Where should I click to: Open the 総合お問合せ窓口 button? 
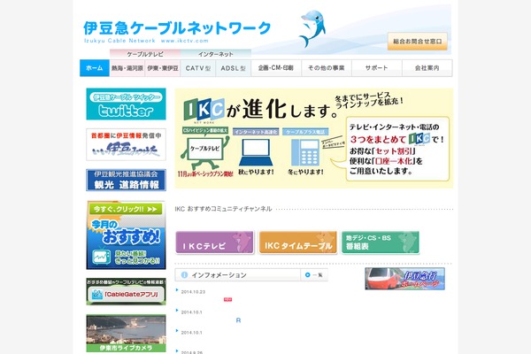pyautogui.click(x=417, y=42)
